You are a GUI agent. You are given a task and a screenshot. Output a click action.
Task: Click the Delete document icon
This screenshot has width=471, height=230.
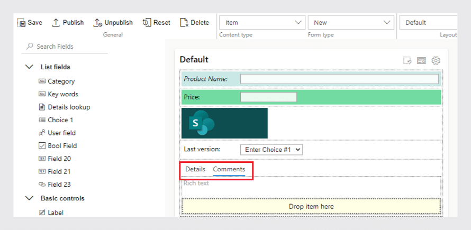pos(184,23)
